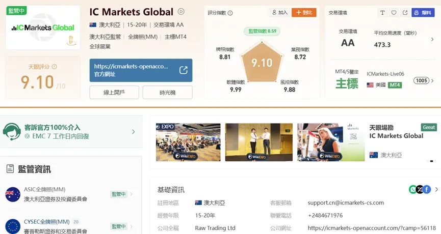
Task: Click the 1005 server count badge
Action: [x=421, y=80]
